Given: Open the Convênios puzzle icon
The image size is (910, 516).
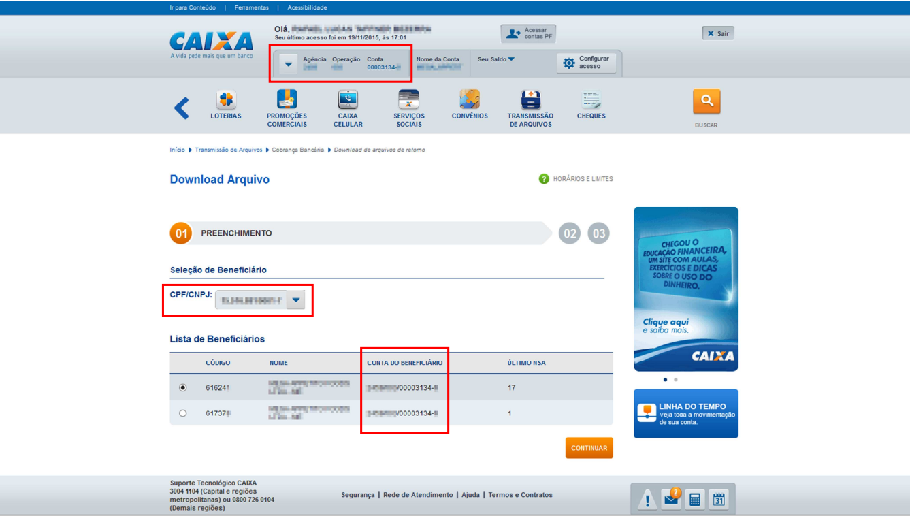Looking at the screenshot, I should click(470, 99).
